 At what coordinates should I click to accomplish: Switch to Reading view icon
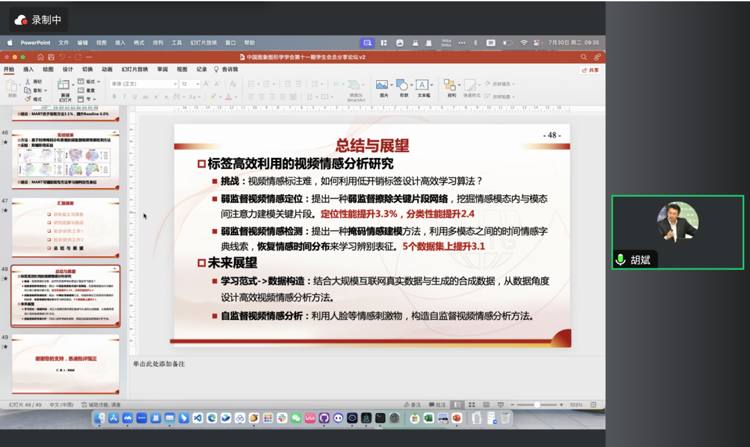(486, 405)
